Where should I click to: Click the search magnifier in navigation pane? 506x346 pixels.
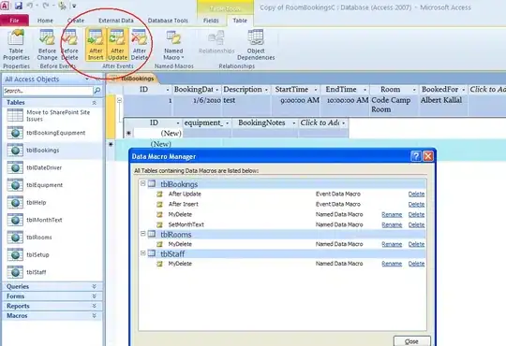[x=97, y=91]
